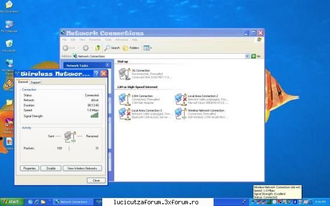The image size is (330, 206).
Task: Open the Edit menu
Action: pyautogui.click(x=73, y=40)
